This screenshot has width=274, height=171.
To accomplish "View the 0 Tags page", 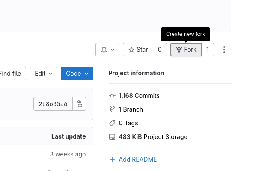I will click(128, 123).
